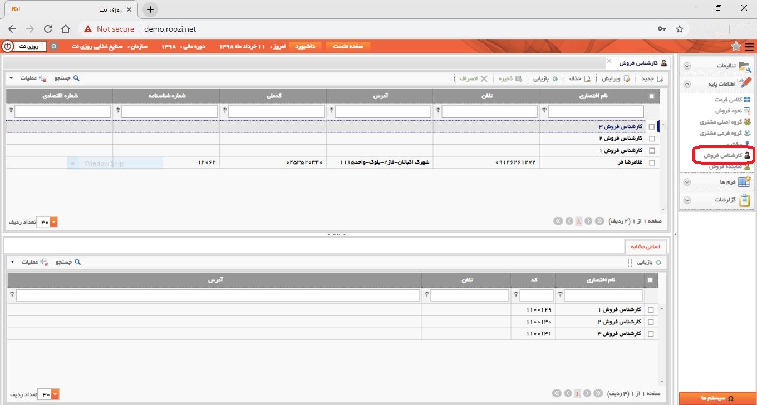Check the row with code ۱۱۰۰۱۲۹ in lower grid
This screenshot has height=405, width=757.
[x=651, y=309]
